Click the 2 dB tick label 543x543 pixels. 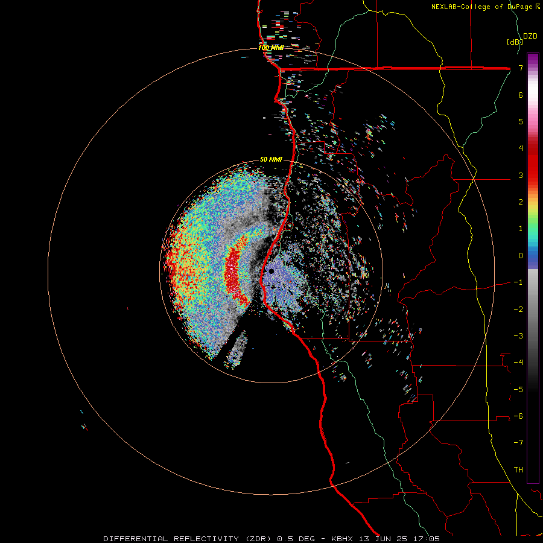(521, 202)
